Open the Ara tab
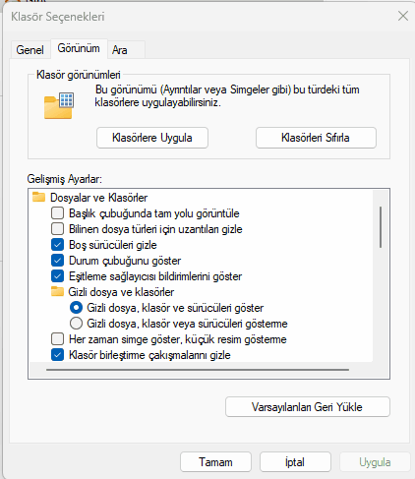The image size is (415, 479). 120,50
